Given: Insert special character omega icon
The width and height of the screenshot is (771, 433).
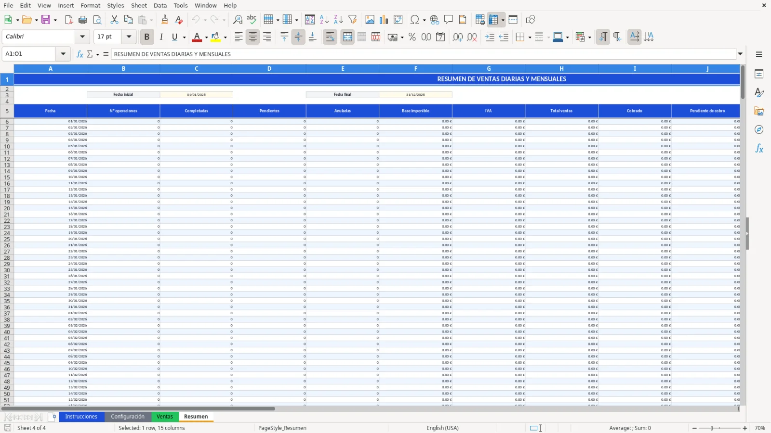Looking at the screenshot, I should 414,20.
